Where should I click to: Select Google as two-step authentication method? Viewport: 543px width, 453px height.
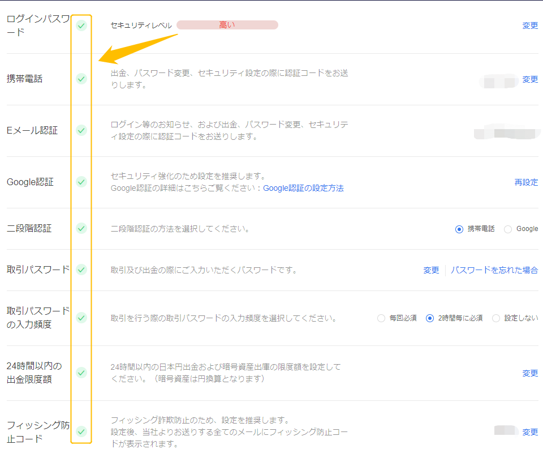508,229
